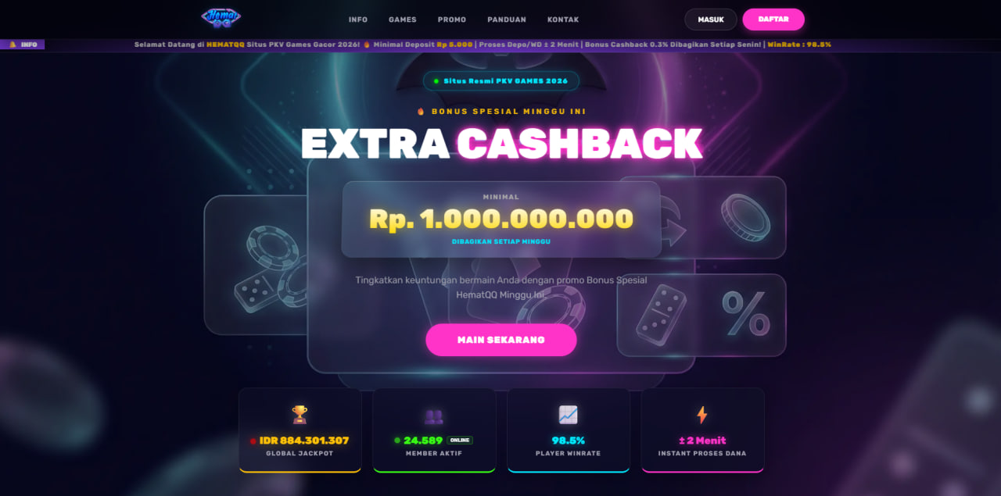Click the trophy icon on Global Jackpot card
The image size is (1001, 496).
(x=300, y=415)
